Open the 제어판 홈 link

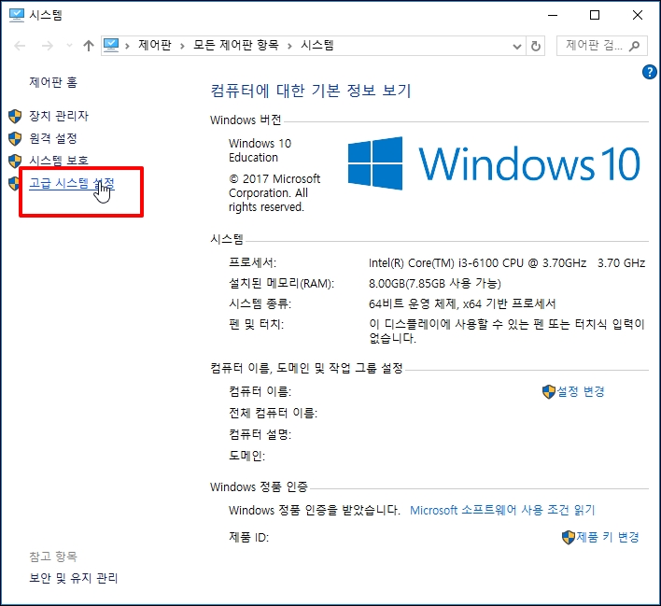[53, 82]
